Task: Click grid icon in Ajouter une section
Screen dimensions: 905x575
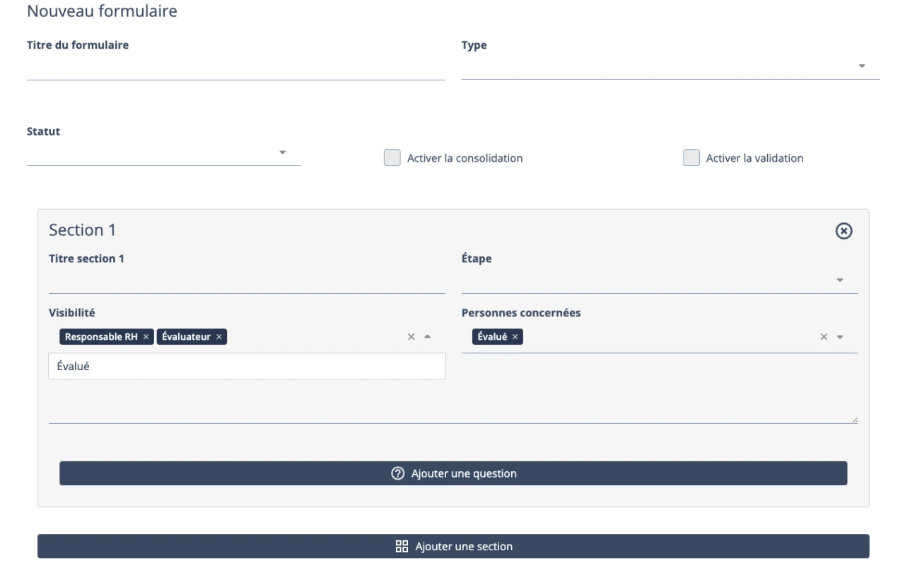Action: (402, 546)
